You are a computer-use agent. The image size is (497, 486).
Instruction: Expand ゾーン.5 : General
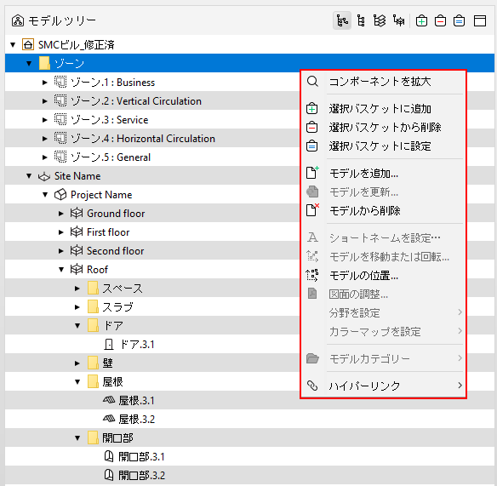45,157
